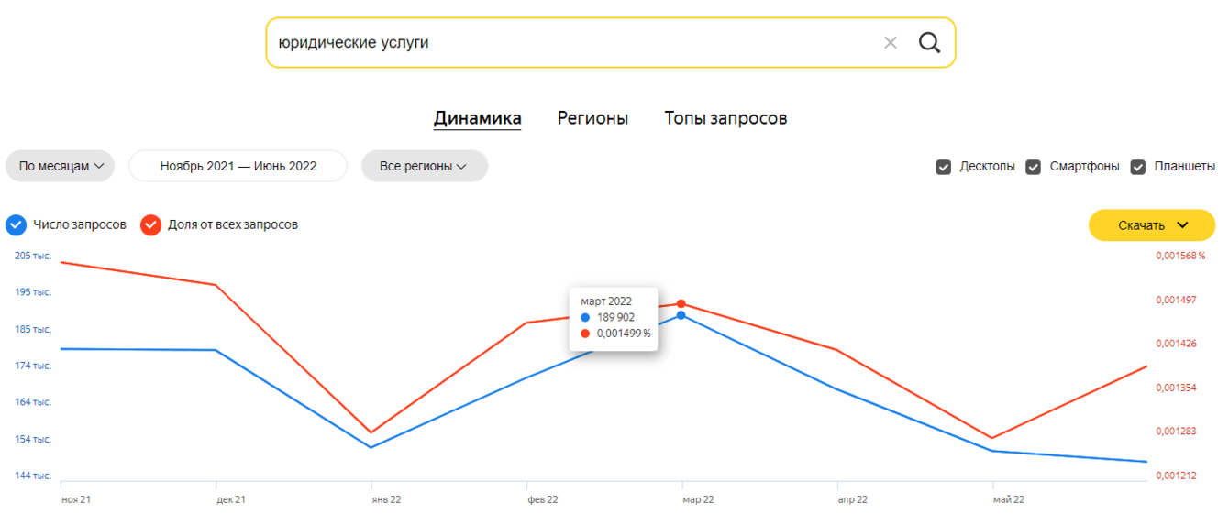Screen dimensions: 1229x525
Task: Toggle the blue Число запросов series checkmark
Action: (x=16, y=224)
